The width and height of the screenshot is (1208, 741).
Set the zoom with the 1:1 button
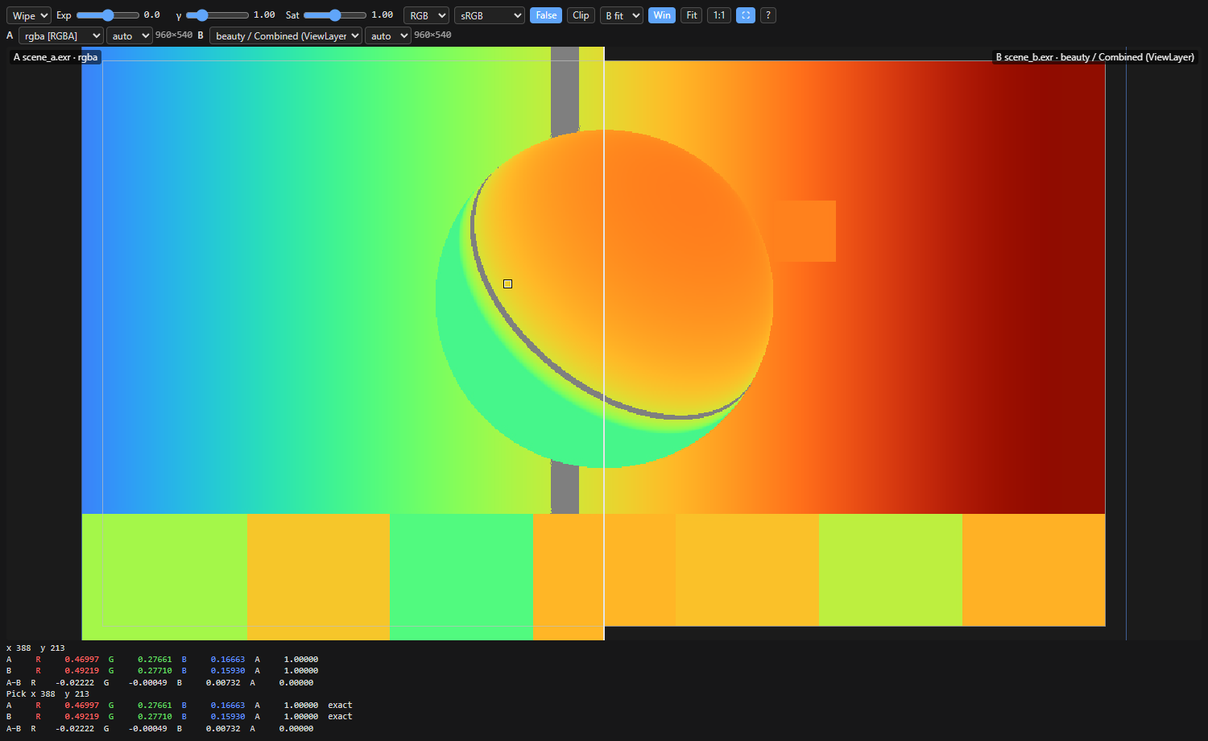coord(719,15)
